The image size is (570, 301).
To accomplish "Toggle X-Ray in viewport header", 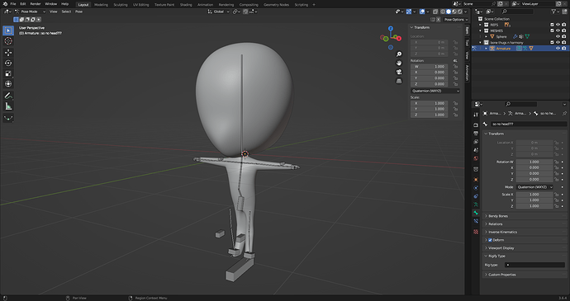I will click(x=435, y=12).
